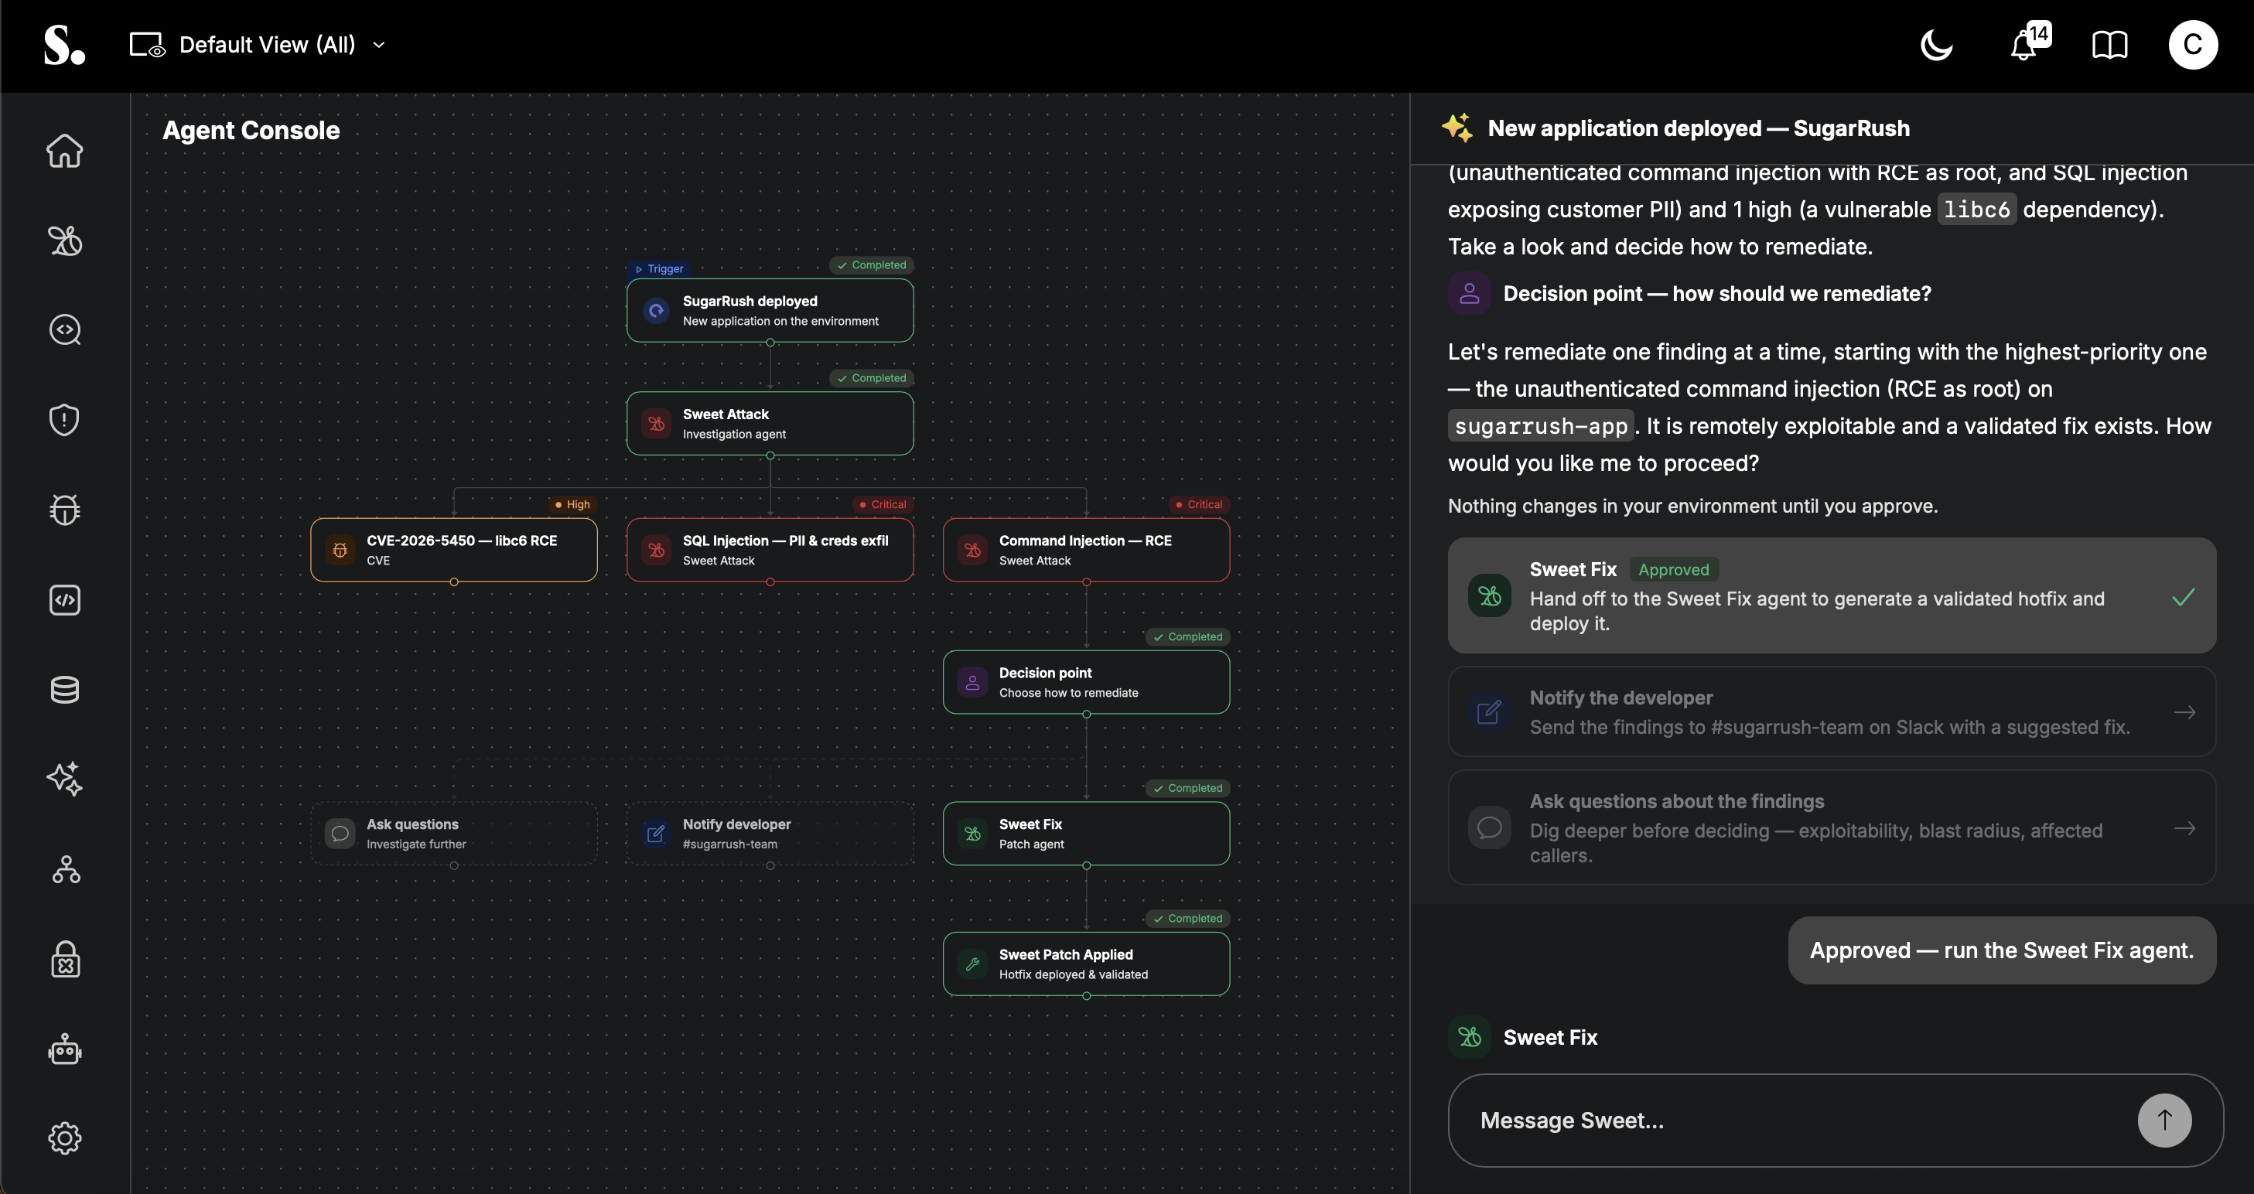
Task: Click Completed badge above Sweet Attack node
Action: [872, 378]
